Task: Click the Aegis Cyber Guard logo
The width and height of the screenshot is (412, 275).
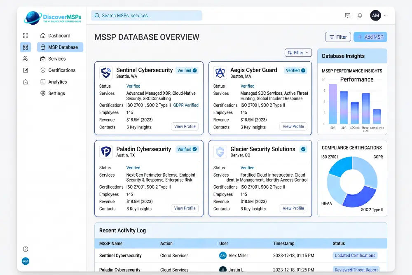Action: [x=220, y=73]
